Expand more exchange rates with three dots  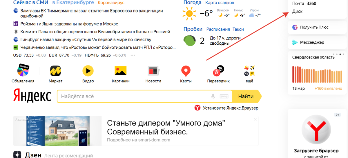tap(133, 55)
